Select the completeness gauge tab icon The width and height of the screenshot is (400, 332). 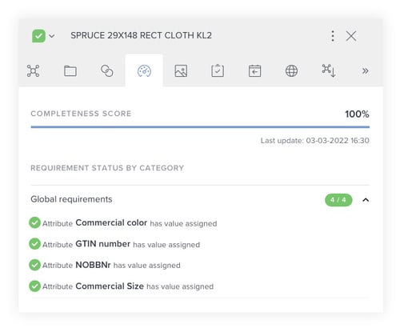[144, 71]
